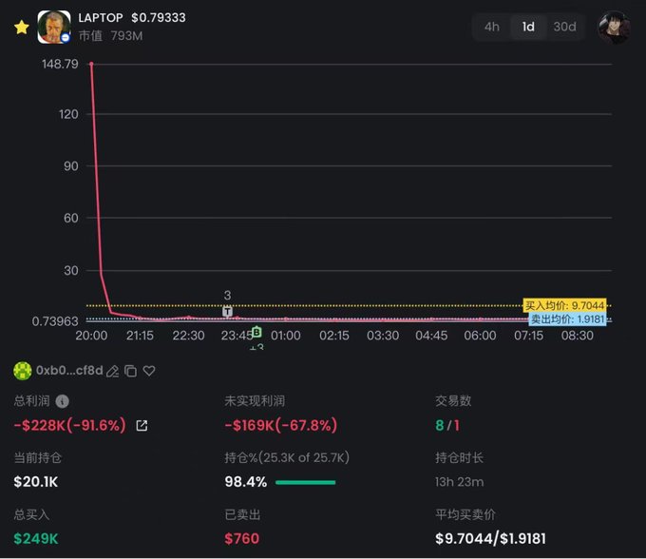Share total profit via external link icon
The height and width of the screenshot is (559, 646).
pyautogui.click(x=142, y=426)
